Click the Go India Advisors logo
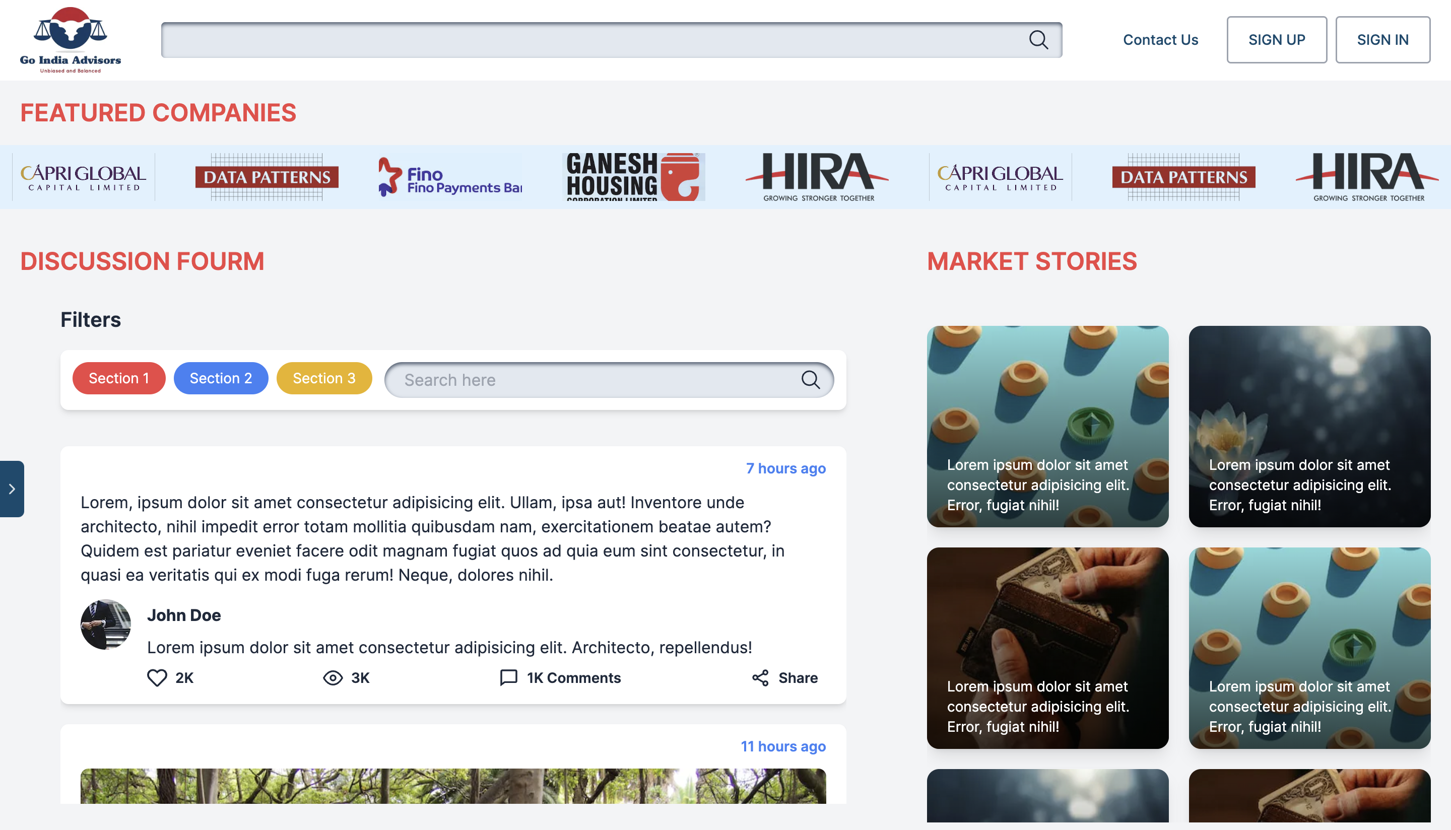Viewport: 1451px width, 830px height. [70, 40]
